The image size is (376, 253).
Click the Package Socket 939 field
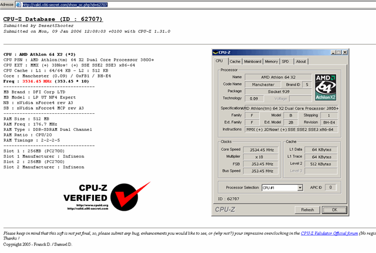pyautogui.click(x=278, y=92)
